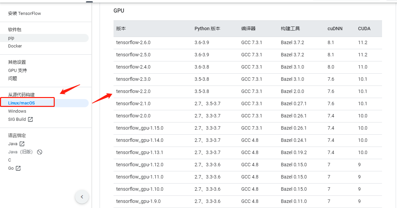The height and width of the screenshot is (208, 397).
Task: Click the tensorflow_gpu-1.9.0 cell
Action: pyautogui.click(x=138, y=201)
